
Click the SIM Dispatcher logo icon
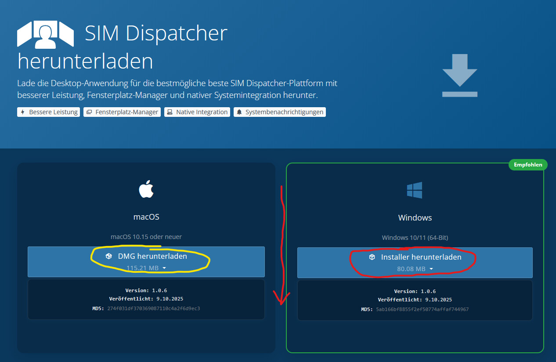click(x=45, y=34)
